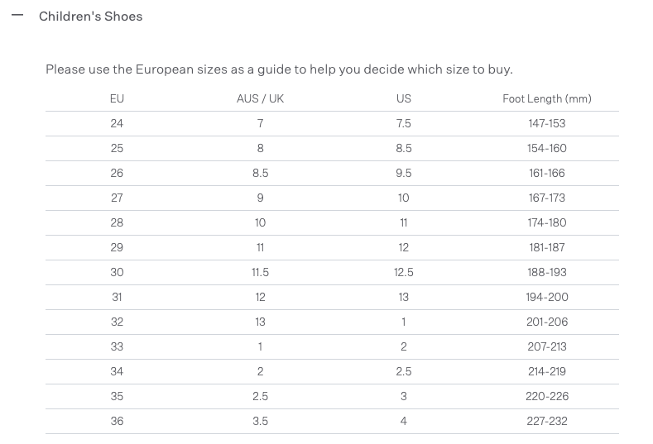Screen dimensions: 653x444
Task: Click the Children's Shoes section heading
Action: click(x=90, y=17)
